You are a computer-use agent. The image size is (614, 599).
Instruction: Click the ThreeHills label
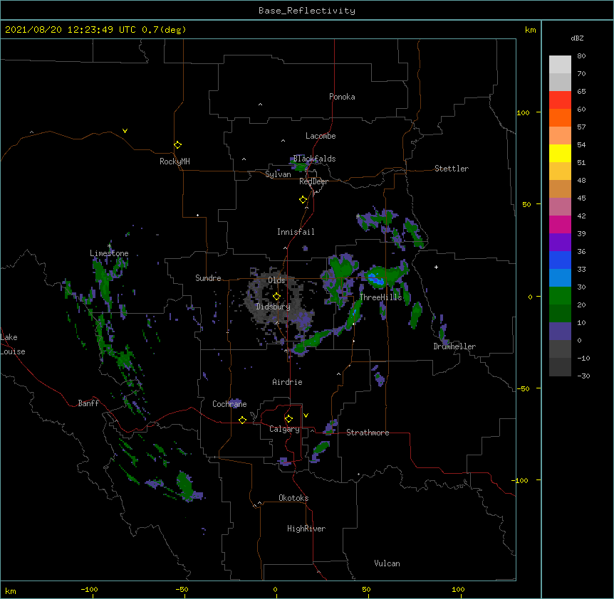click(x=380, y=297)
